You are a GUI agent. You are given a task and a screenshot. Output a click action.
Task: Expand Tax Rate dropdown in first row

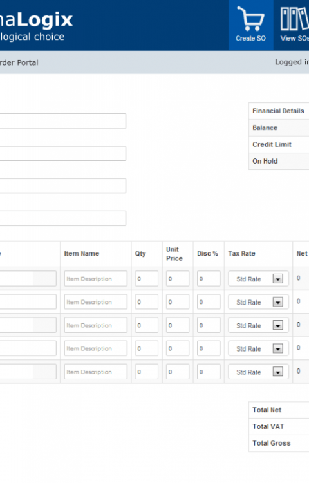[x=258, y=279]
